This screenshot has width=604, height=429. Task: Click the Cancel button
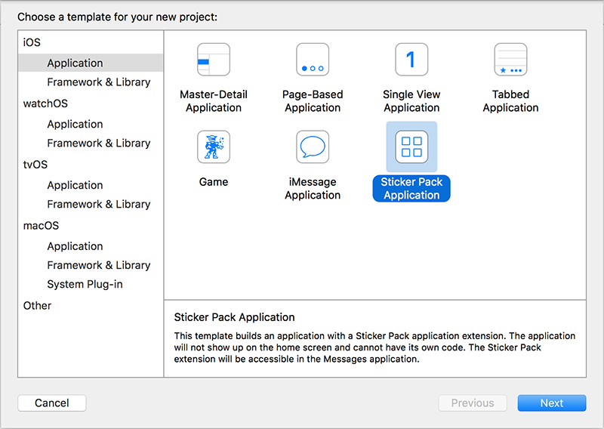(x=52, y=403)
